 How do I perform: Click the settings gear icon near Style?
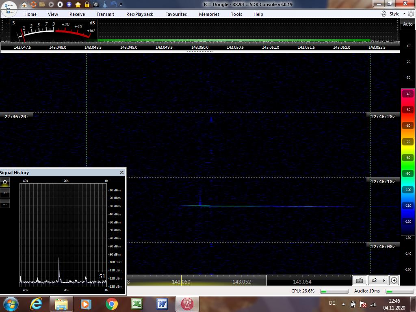tap(411, 14)
